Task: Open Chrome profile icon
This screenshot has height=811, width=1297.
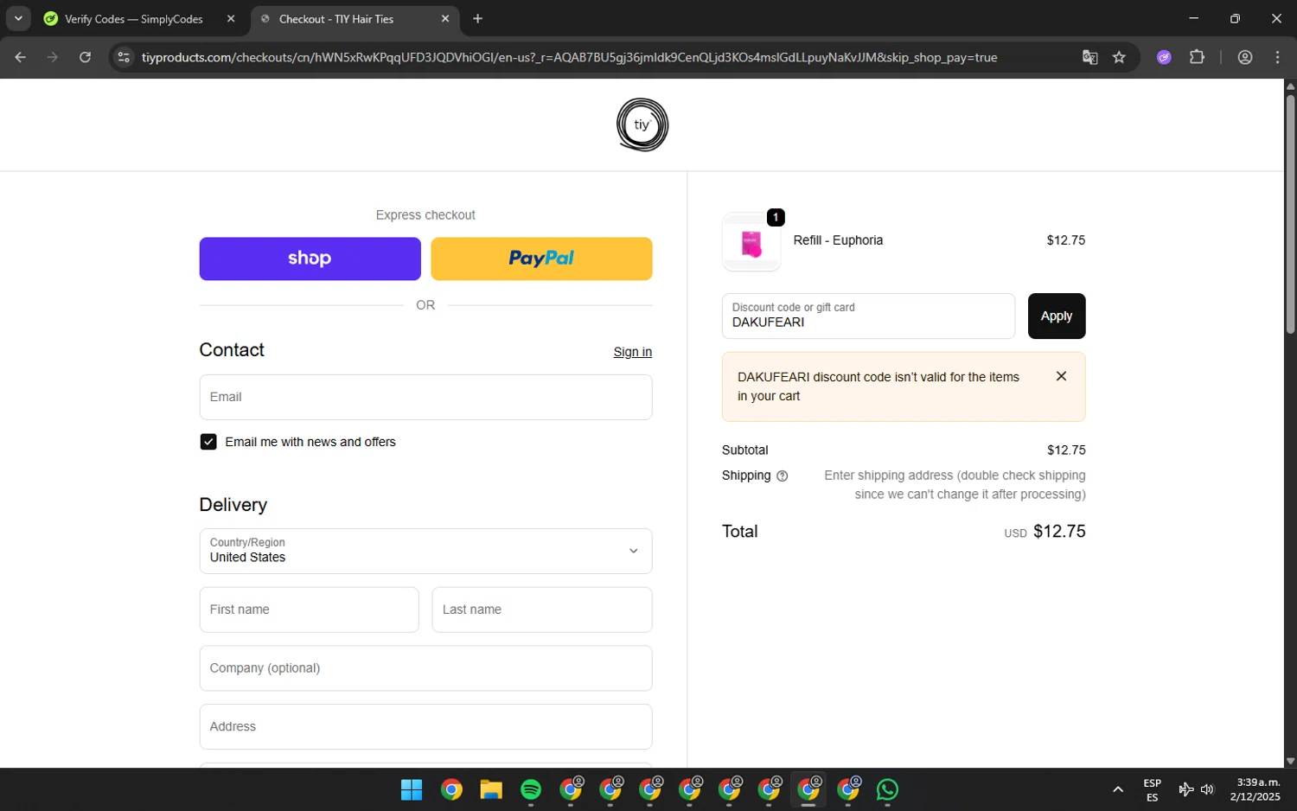Action: (x=1245, y=57)
